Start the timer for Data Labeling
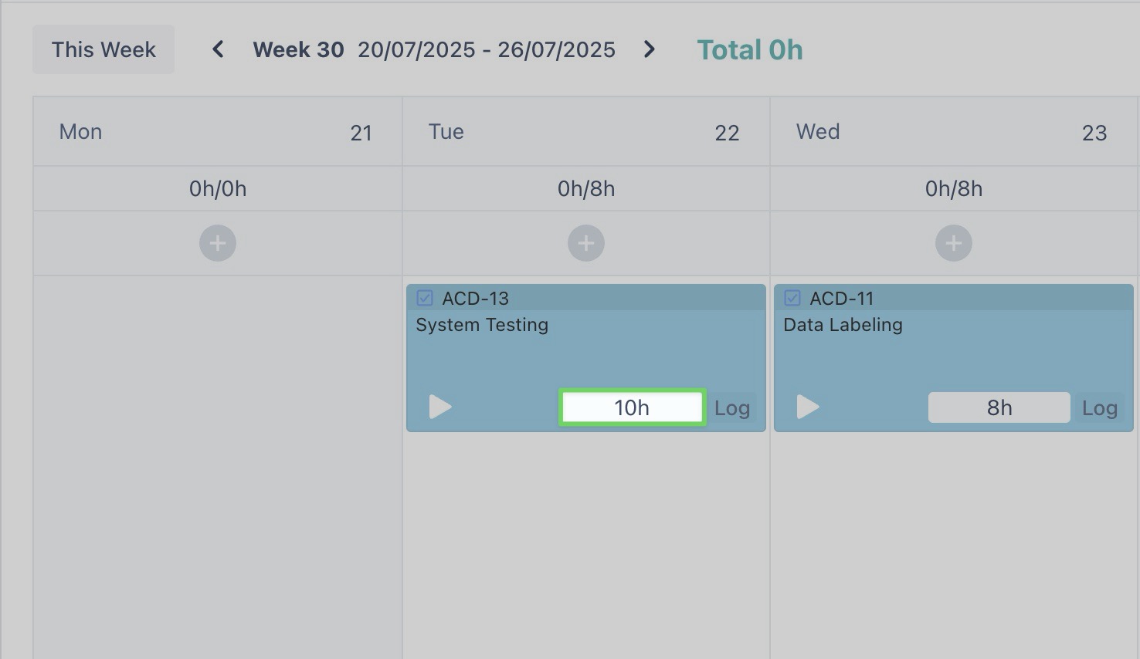1140x659 pixels. point(808,407)
